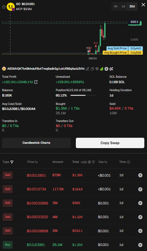Switch chart to 1d timeframe
Screen dimensions: 147x251
123,6
